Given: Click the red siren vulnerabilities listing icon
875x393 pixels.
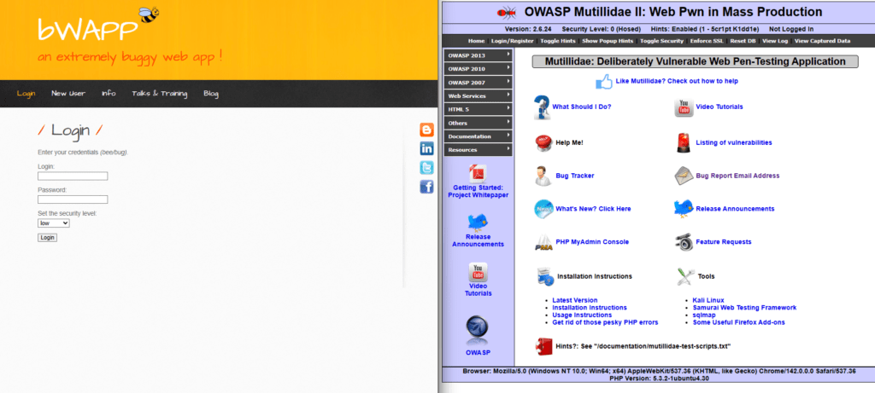Looking at the screenshot, I should 684,142.
